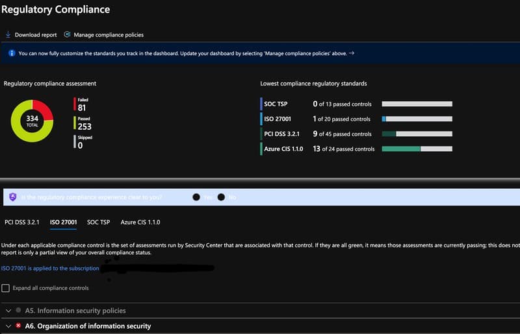520x334 pixels.
Task: Click the A5. Information security policies row
Action: [260, 311]
